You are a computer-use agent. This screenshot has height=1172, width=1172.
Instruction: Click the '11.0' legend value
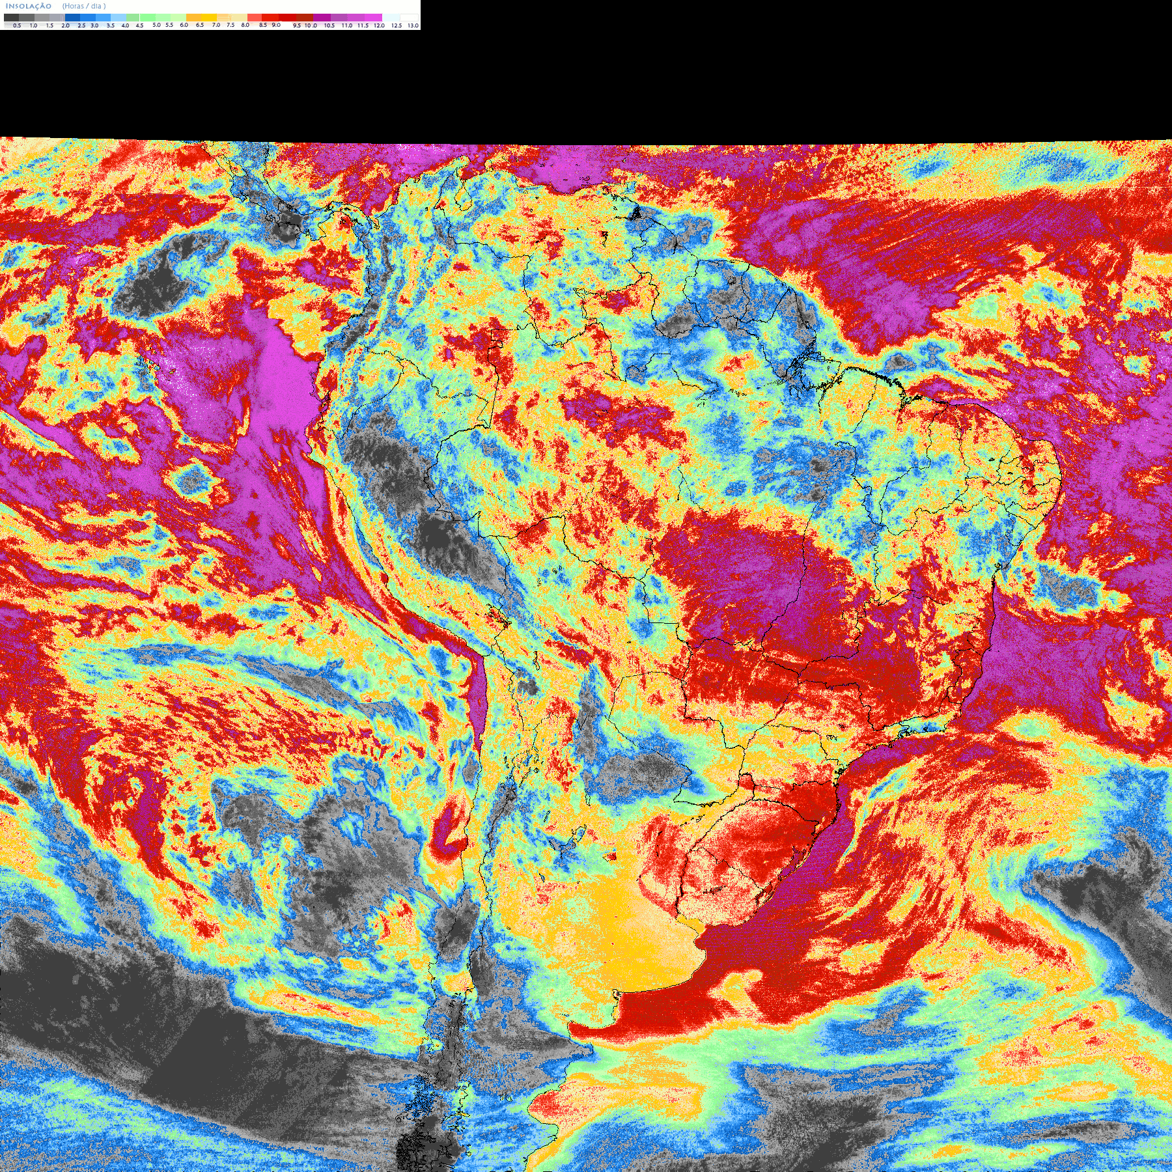pyautogui.click(x=347, y=25)
